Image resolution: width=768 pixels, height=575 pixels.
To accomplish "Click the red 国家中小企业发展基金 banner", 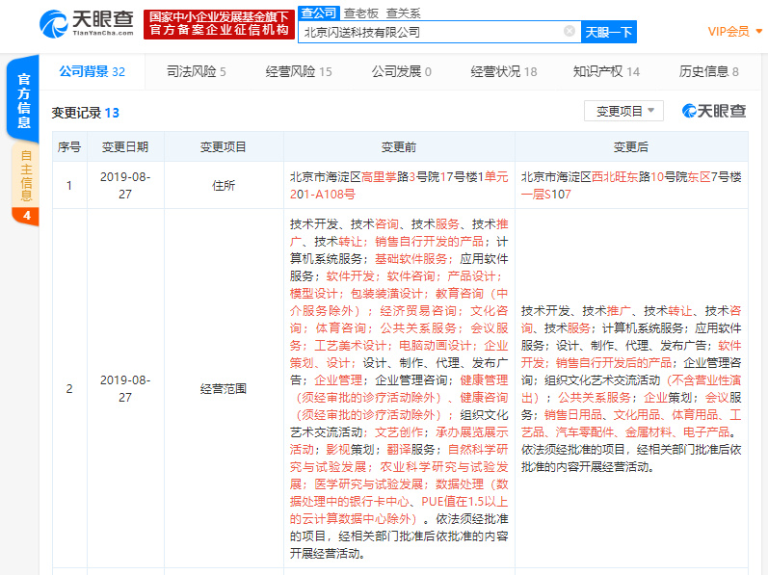I will click(218, 24).
